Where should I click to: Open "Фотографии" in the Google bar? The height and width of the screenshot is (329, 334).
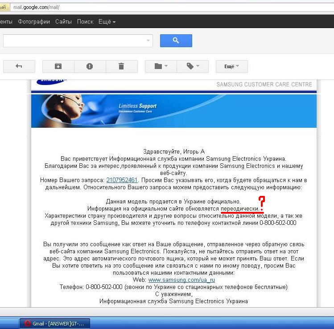[34, 21]
